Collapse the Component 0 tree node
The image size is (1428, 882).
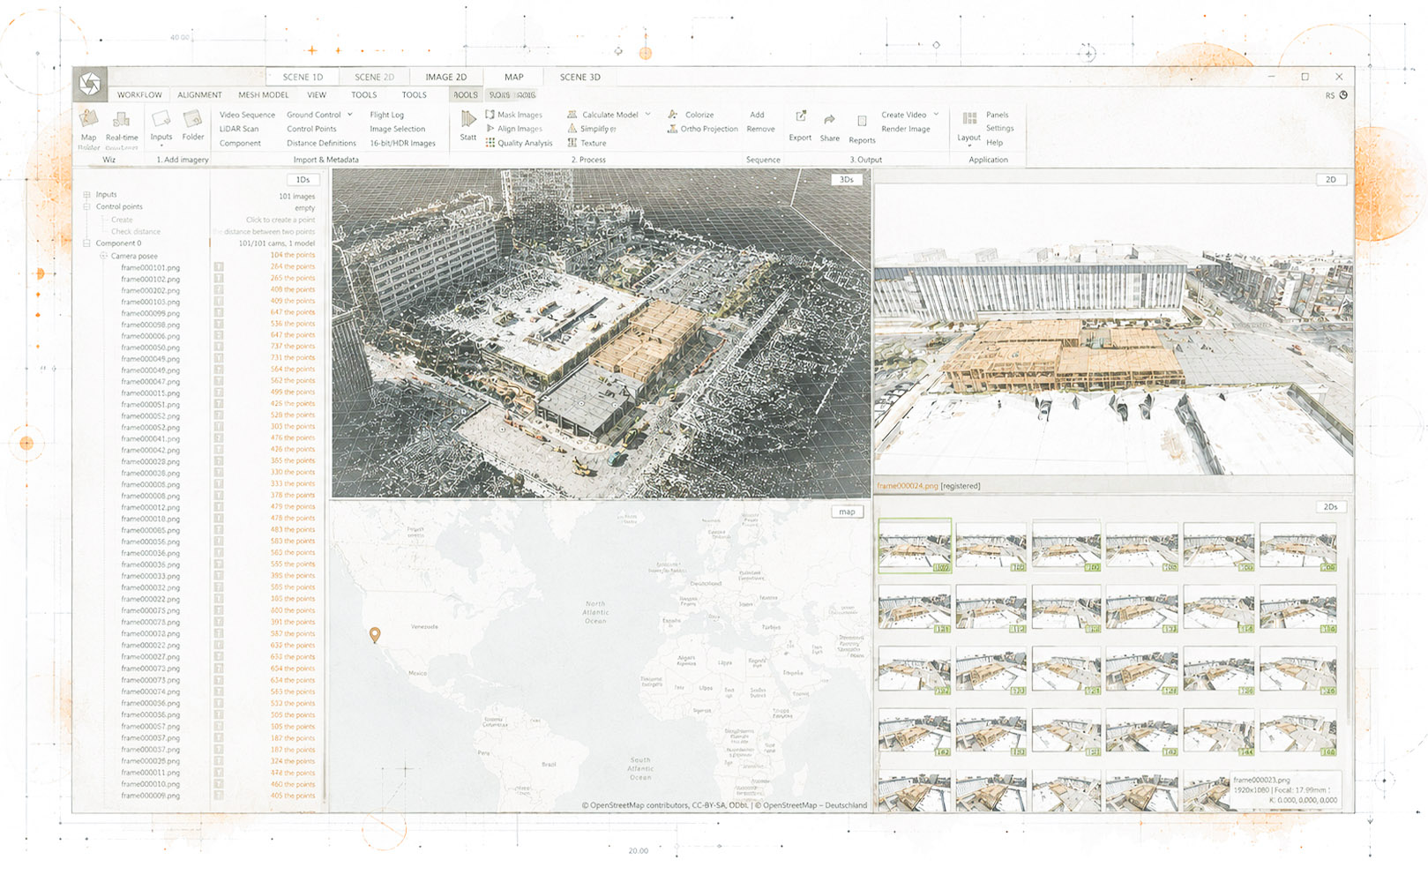pyautogui.click(x=86, y=243)
